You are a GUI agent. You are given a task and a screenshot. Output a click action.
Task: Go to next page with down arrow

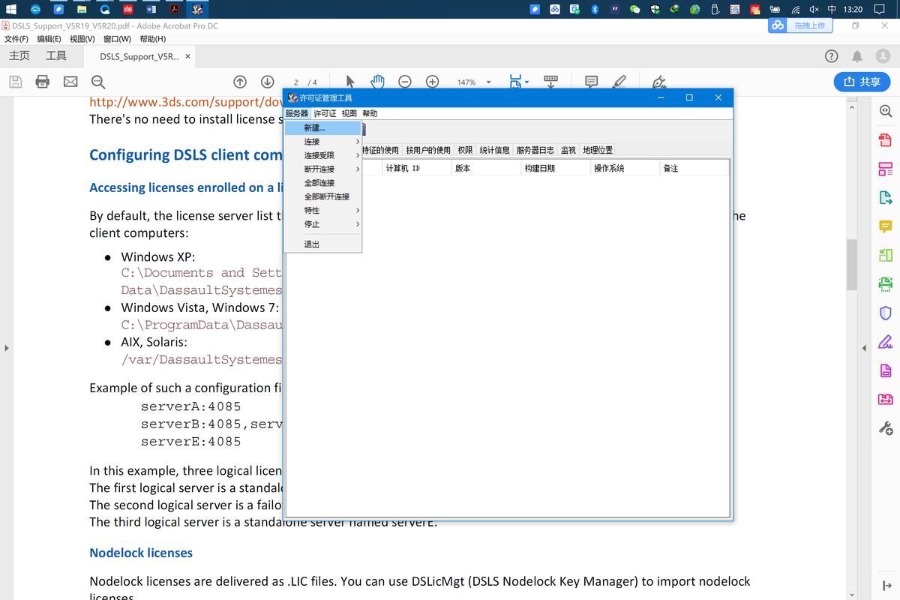click(267, 82)
